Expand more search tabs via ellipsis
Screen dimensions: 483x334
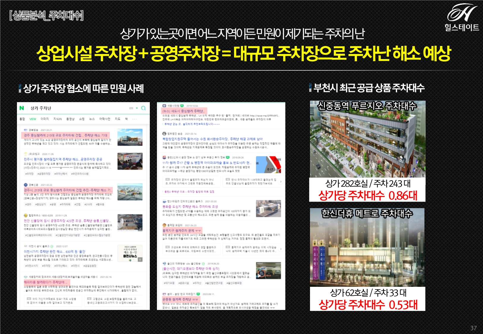[134, 119]
